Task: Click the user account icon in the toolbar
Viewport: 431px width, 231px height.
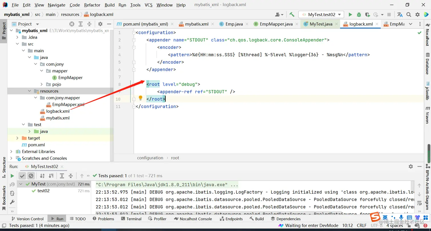Action: 279,15
